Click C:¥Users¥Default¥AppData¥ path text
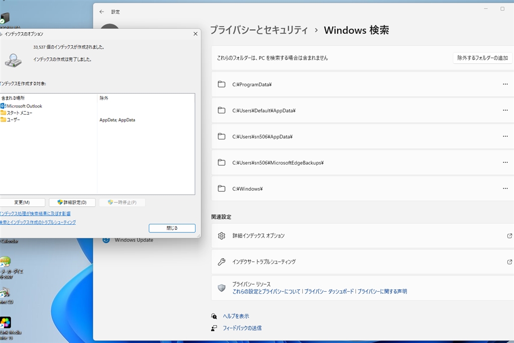Image resolution: width=514 pixels, height=343 pixels. click(264, 110)
